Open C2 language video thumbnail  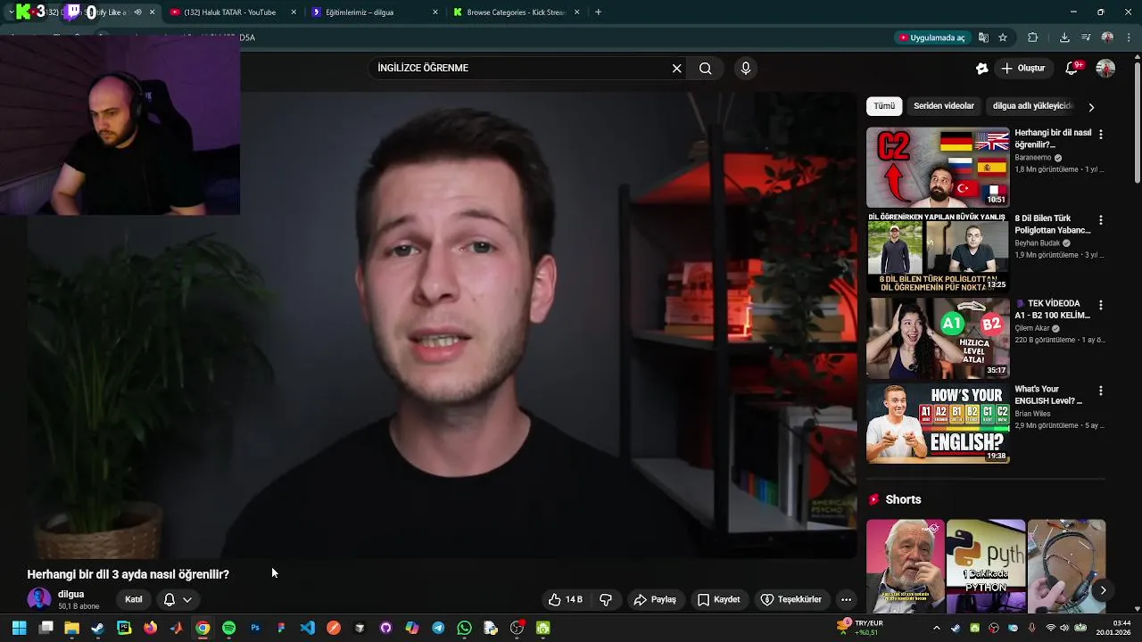click(x=938, y=168)
